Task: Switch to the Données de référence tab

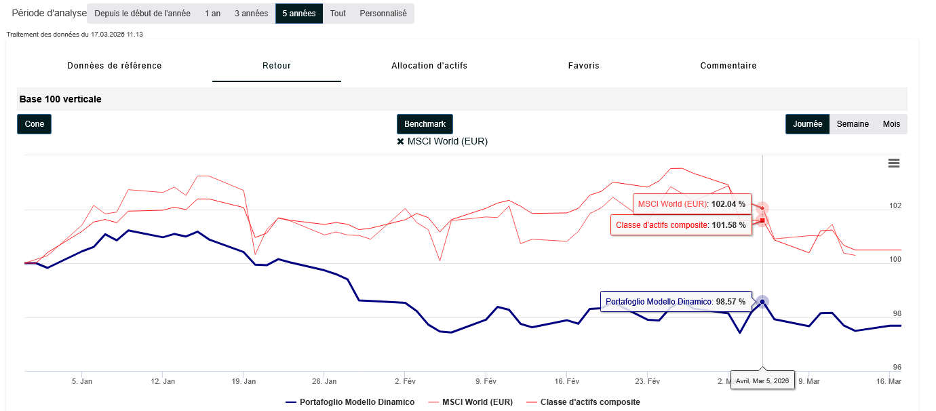Action: 115,66
